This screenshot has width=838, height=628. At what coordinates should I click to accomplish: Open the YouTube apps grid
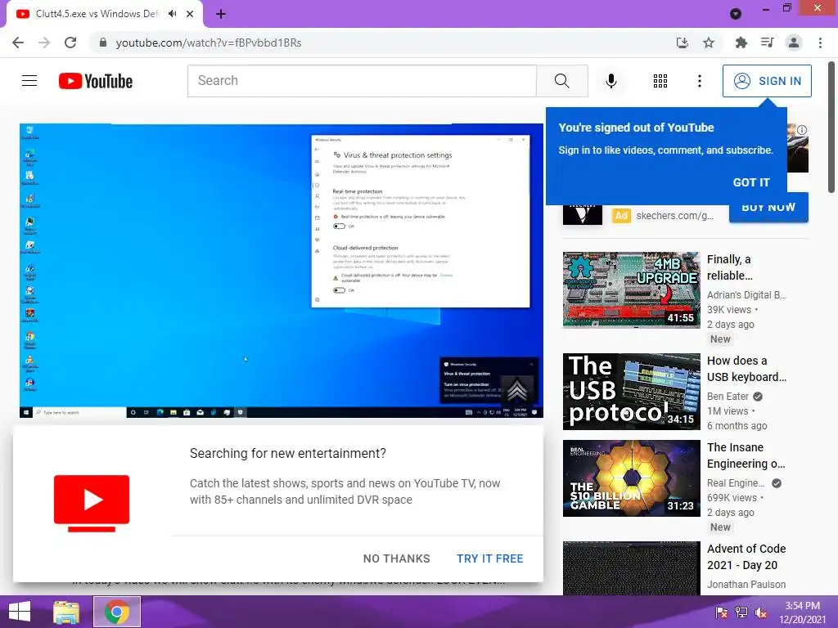click(660, 81)
